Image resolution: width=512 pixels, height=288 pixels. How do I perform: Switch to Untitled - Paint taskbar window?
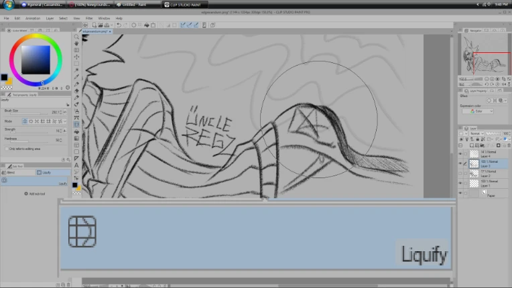pos(137,5)
